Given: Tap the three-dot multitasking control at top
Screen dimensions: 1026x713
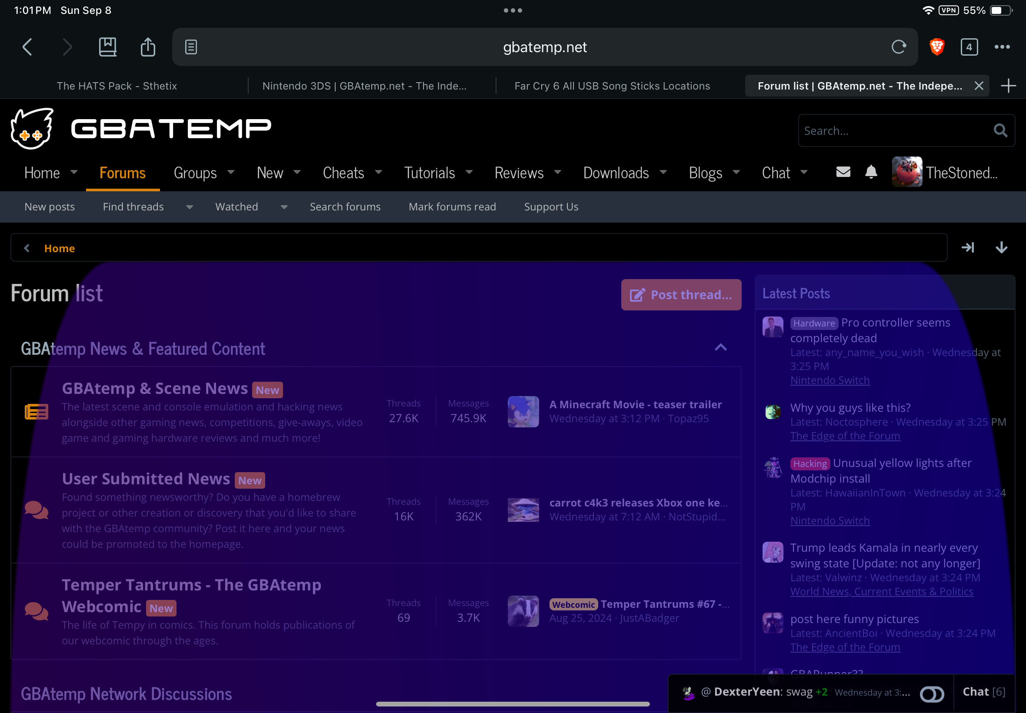Looking at the screenshot, I should tap(513, 10).
